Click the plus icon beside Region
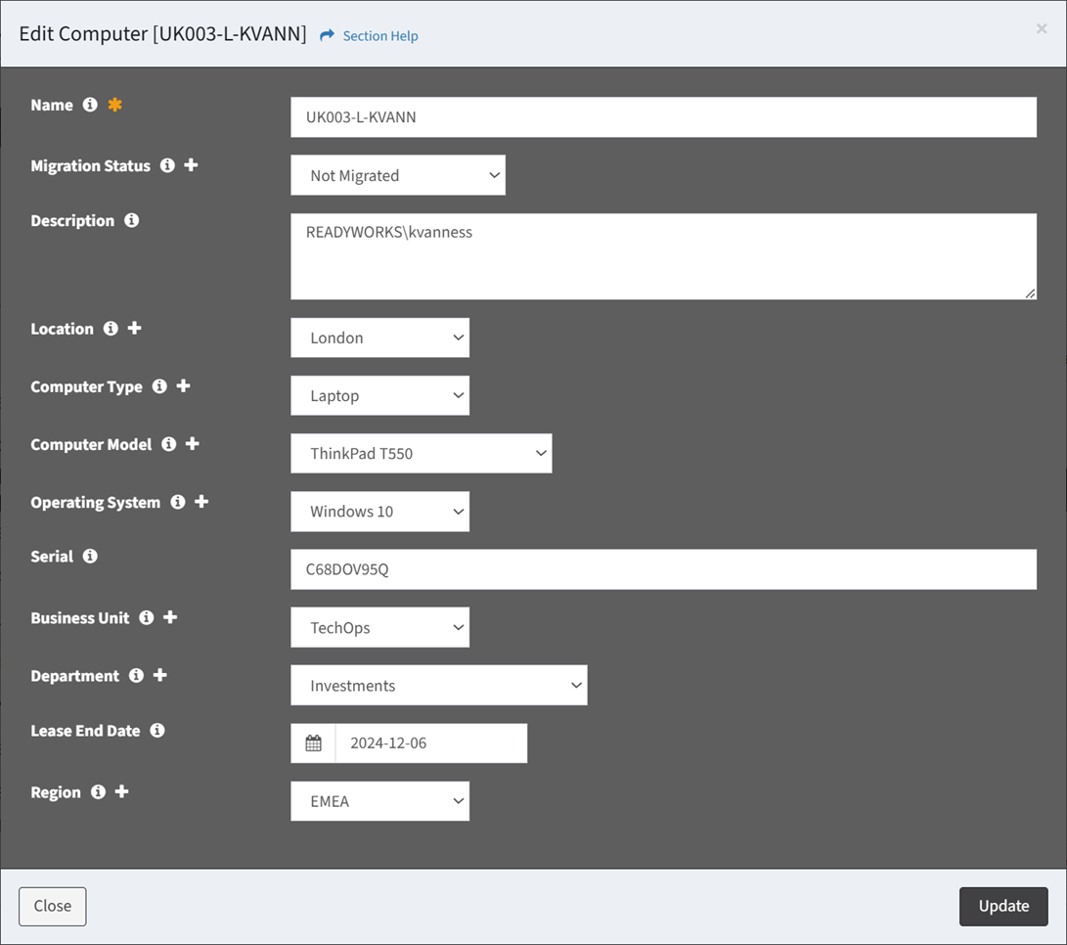The image size is (1067, 945). click(x=121, y=791)
